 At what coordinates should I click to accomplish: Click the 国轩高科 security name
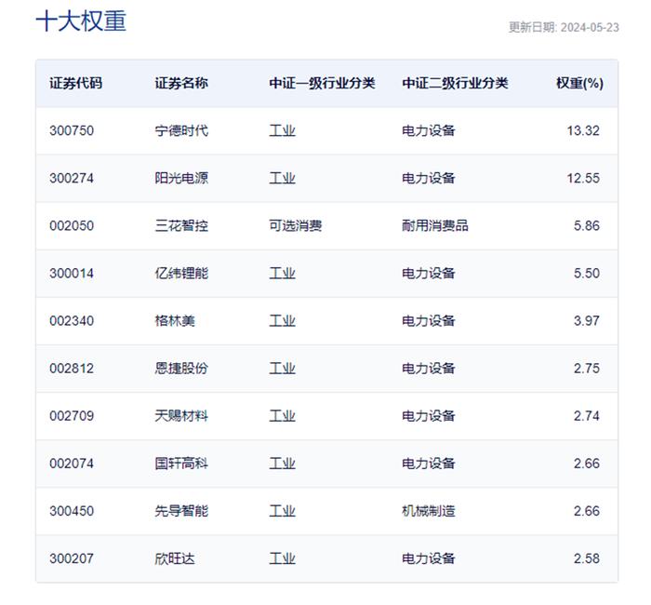[x=181, y=464]
